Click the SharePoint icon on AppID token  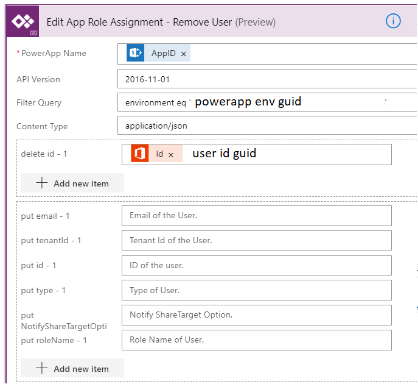(x=135, y=54)
